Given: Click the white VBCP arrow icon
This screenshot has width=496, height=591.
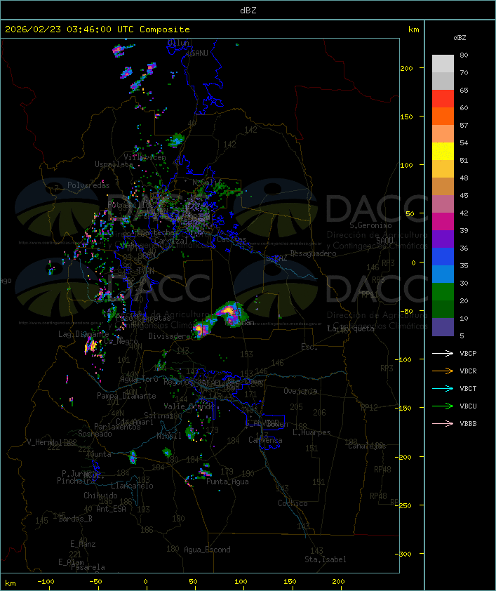Looking at the screenshot, I should tap(443, 353).
